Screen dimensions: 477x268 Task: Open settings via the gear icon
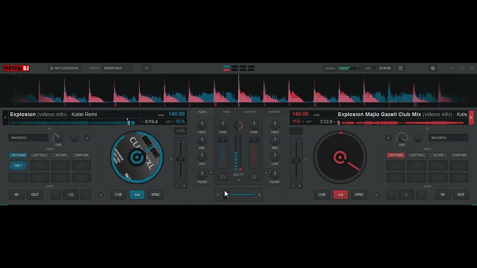coord(433,68)
